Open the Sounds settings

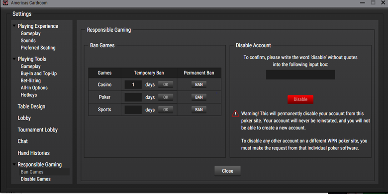[28, 41]
